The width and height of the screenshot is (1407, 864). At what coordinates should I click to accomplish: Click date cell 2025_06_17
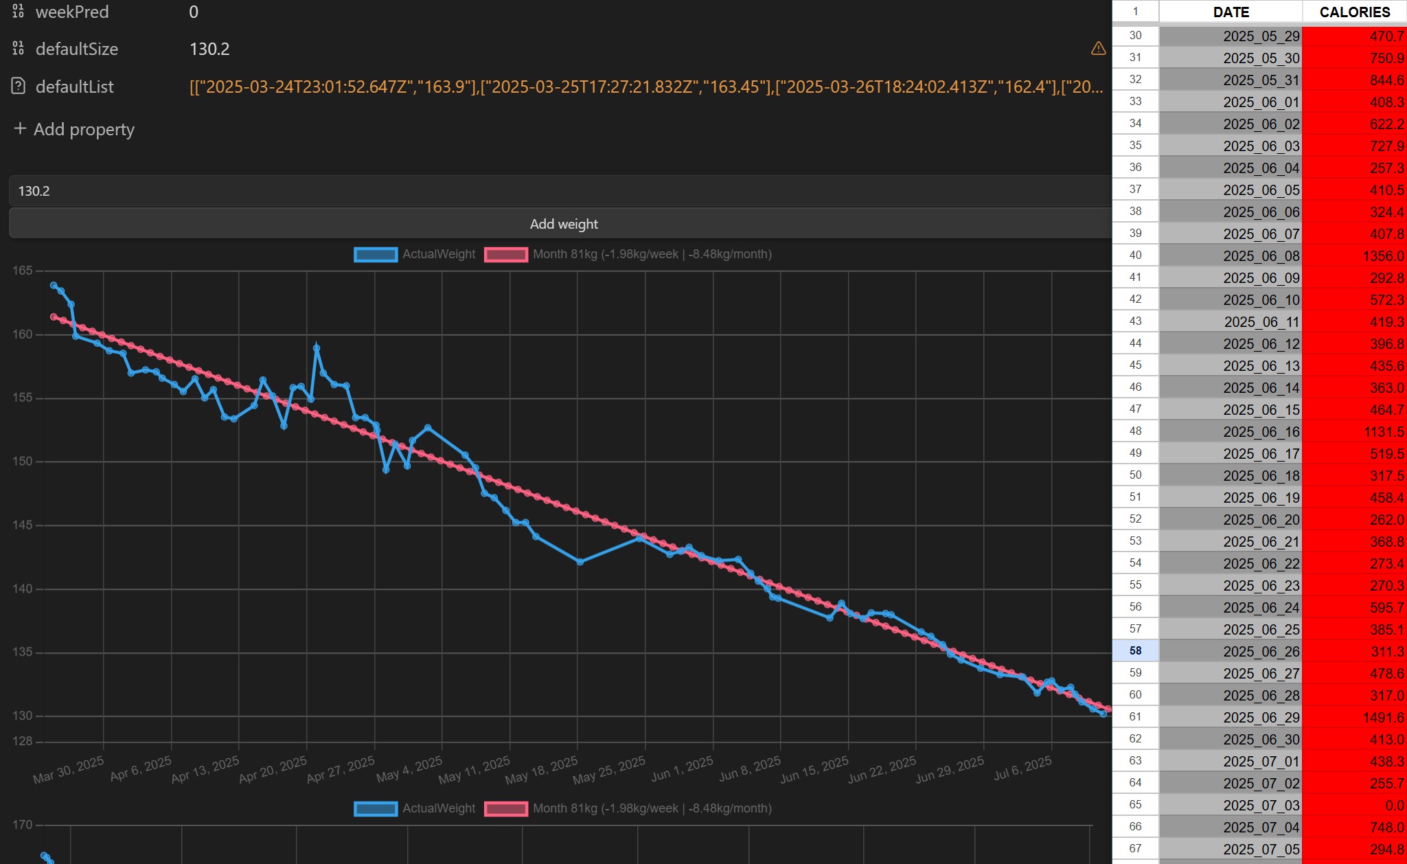[1231, 453]
